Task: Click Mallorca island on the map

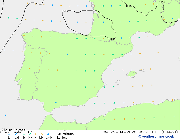Action: pyautogui.click(x=131, y=74)
